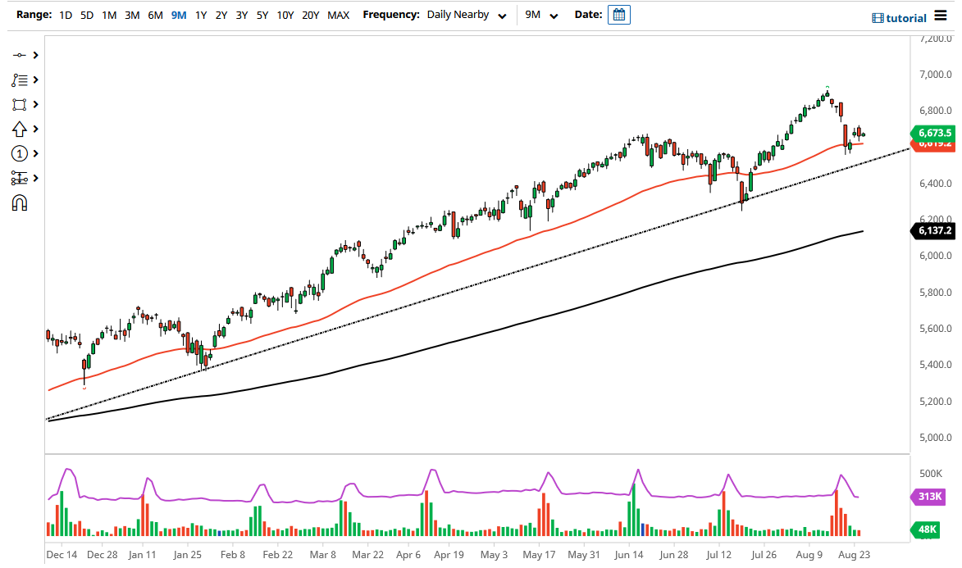The width and height of the screenshot is (962, 568).
Task: Switch the chart range to 1Y
Action: pos(201,14)
